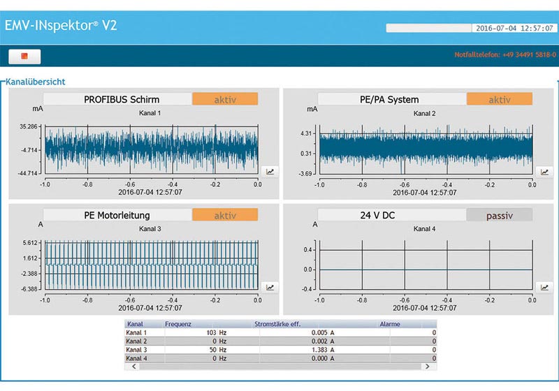Select the Kanal 4 table row
This screenshot has height=391, width=559.
[x=281, y=358]
